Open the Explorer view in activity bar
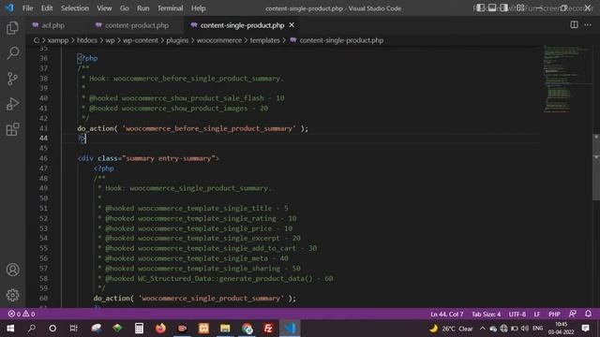The height and width of the screenshot is (337, 600). coord(12,27)
